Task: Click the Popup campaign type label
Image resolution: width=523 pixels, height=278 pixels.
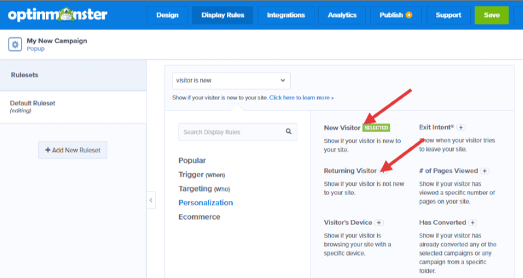Action: click(x=35, y=48)
